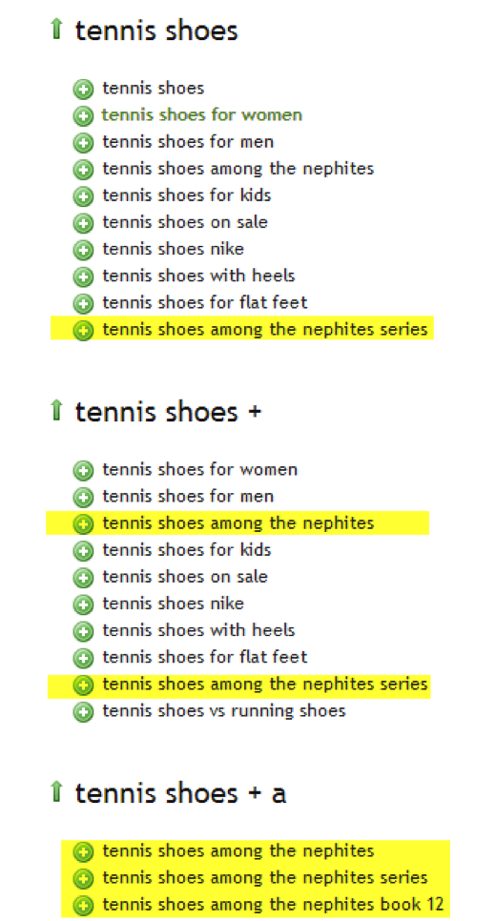Image resolution: width=496 pixels, height=921 pixels.
Task: Collapse the 'tennis shoes + a' section using its green arrow
Action: tap(56, 791)
